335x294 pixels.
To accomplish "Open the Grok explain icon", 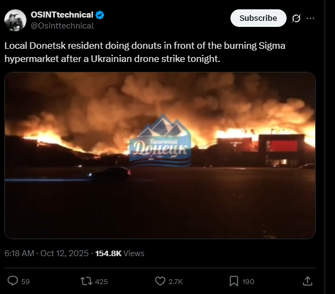I will (x=296, y=18).
